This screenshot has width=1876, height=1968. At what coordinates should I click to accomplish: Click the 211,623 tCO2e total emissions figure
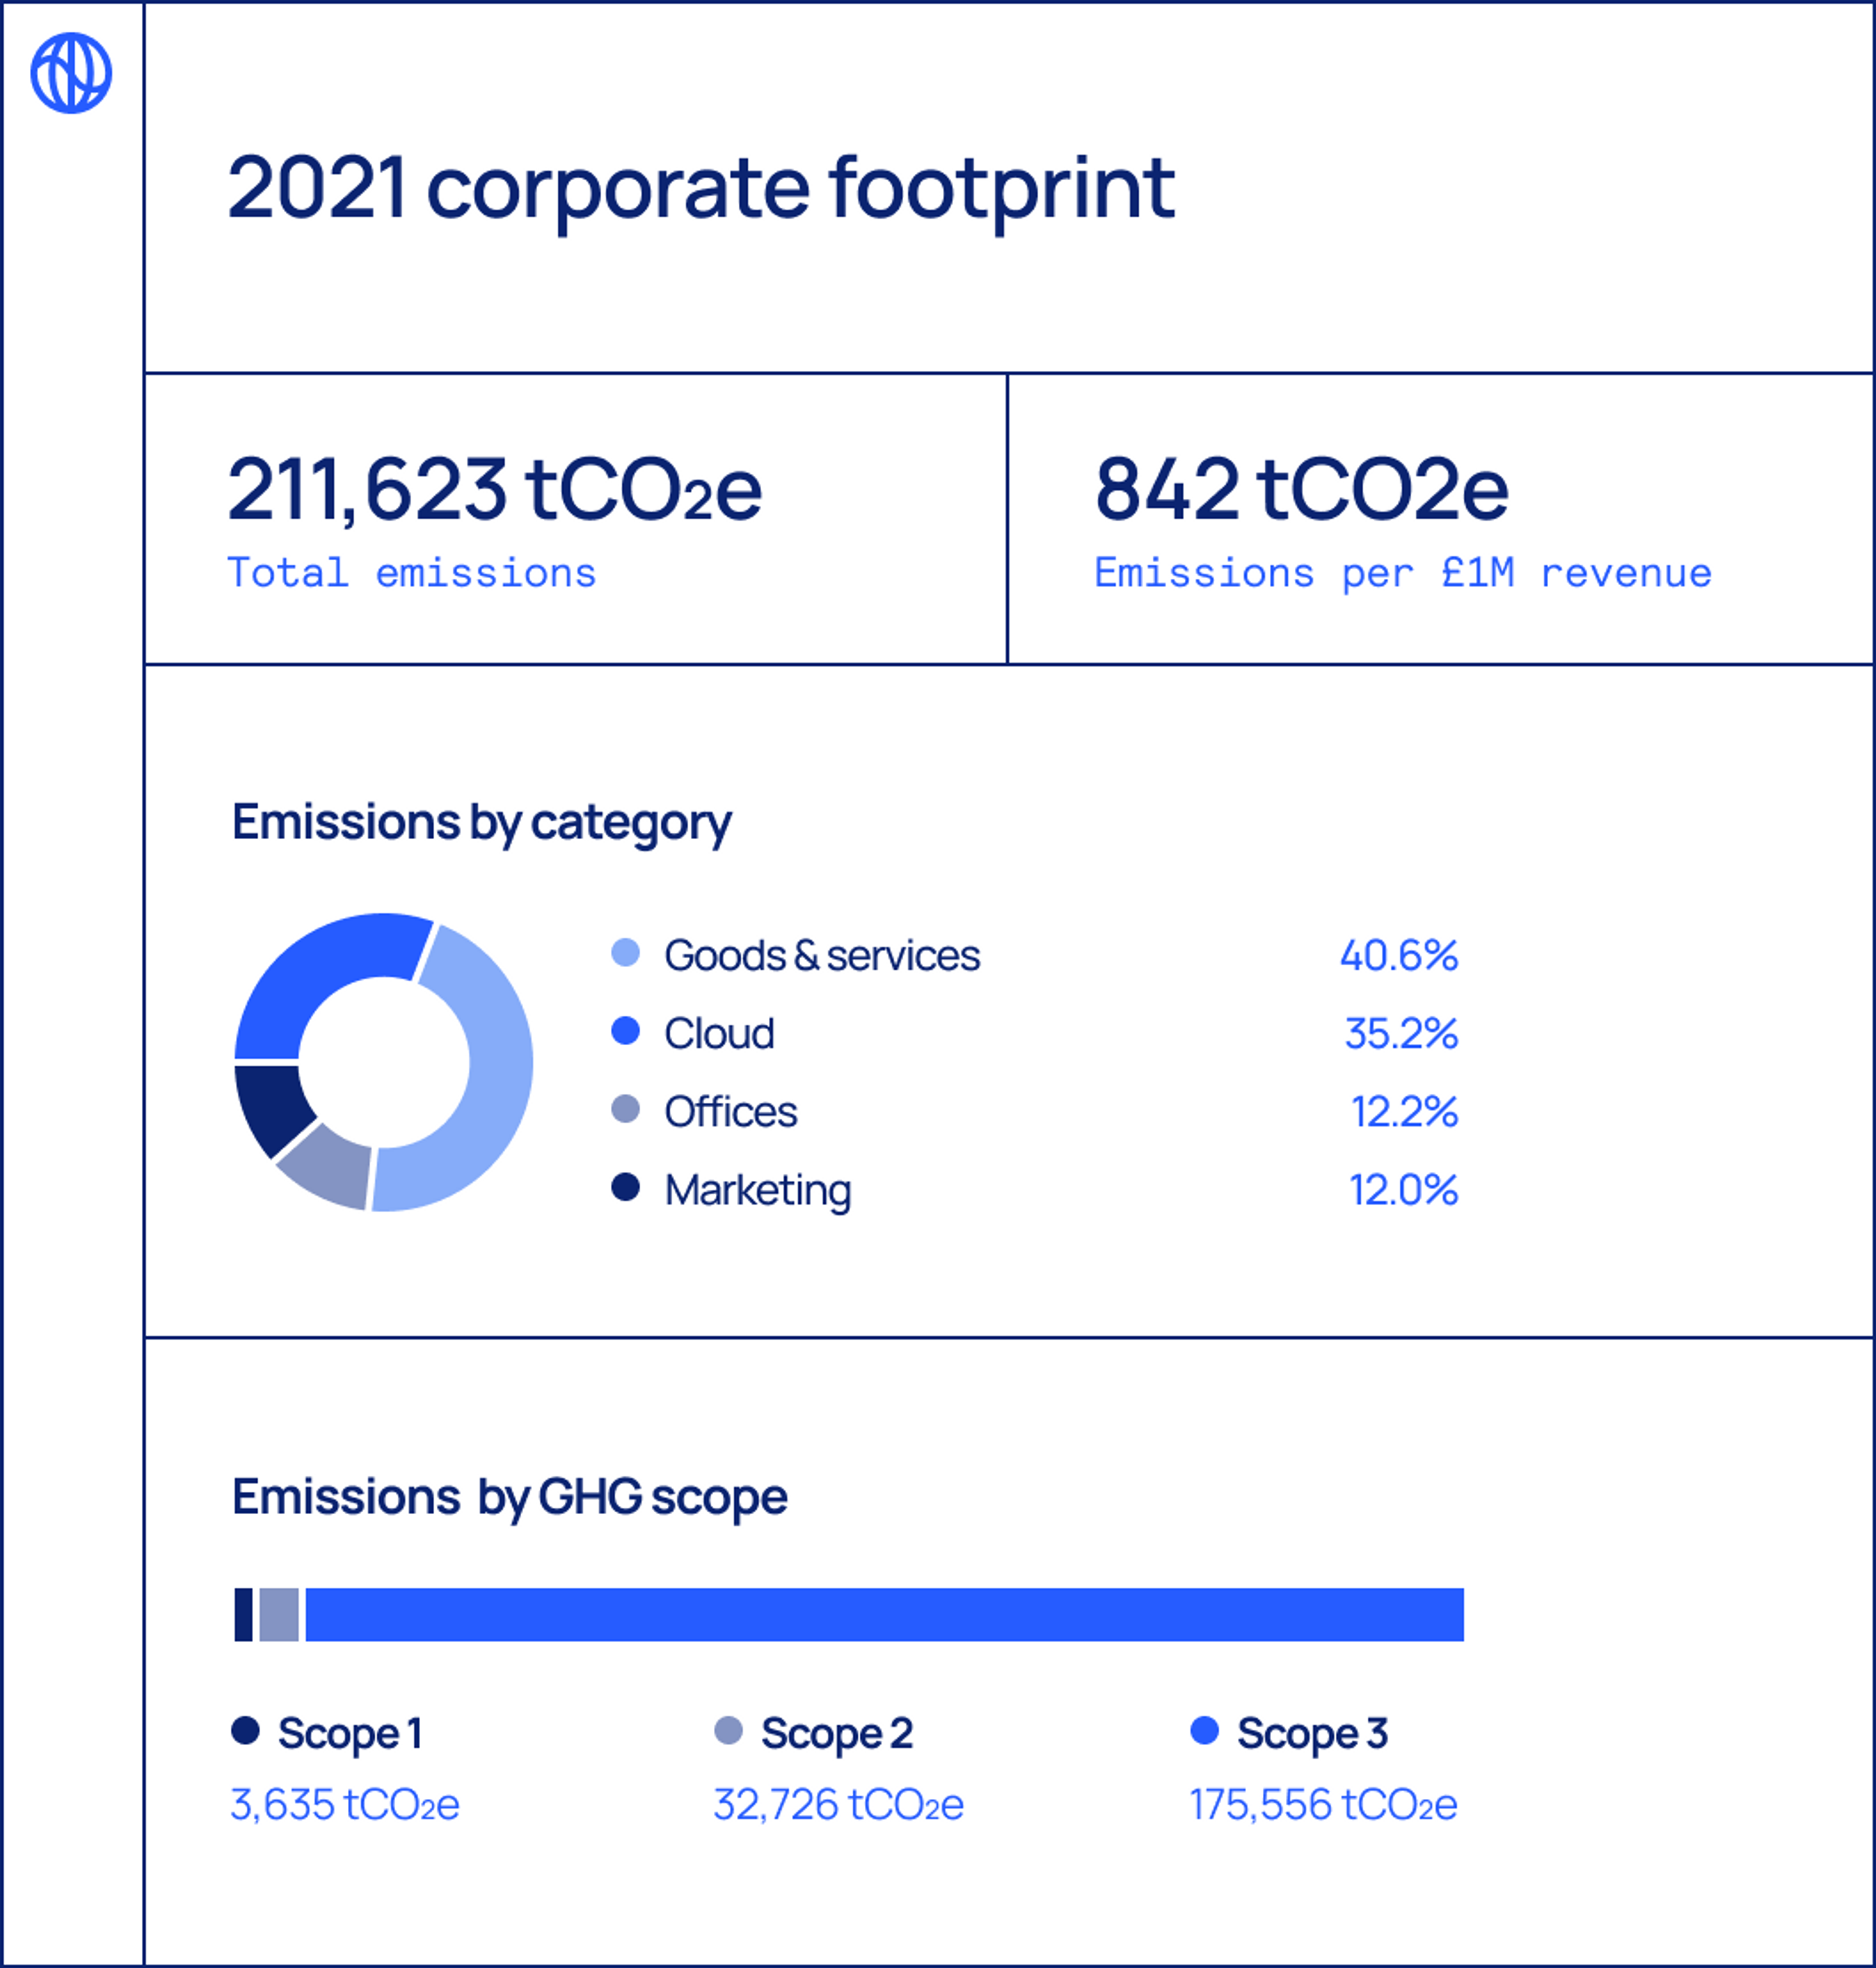494,490
